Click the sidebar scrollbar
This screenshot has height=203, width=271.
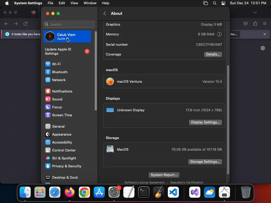96,71
